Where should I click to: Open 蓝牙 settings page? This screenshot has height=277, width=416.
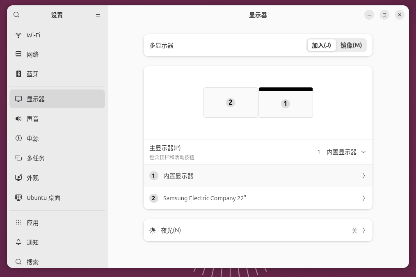tap(57, 74)
